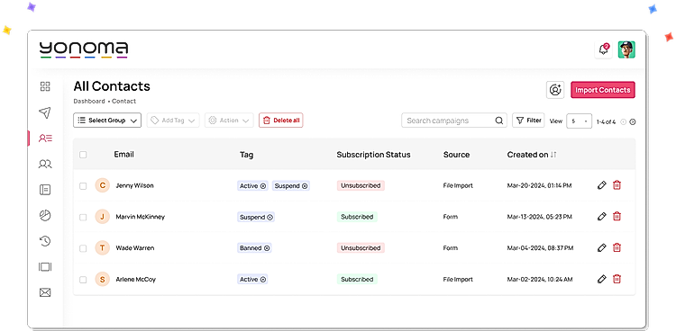
Task: Click the Import Contacts button
Action: pos(603,90)
